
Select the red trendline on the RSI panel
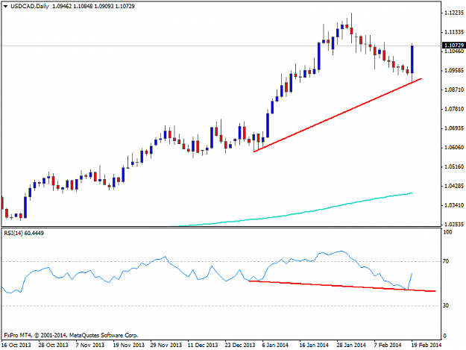pos(341,286)
